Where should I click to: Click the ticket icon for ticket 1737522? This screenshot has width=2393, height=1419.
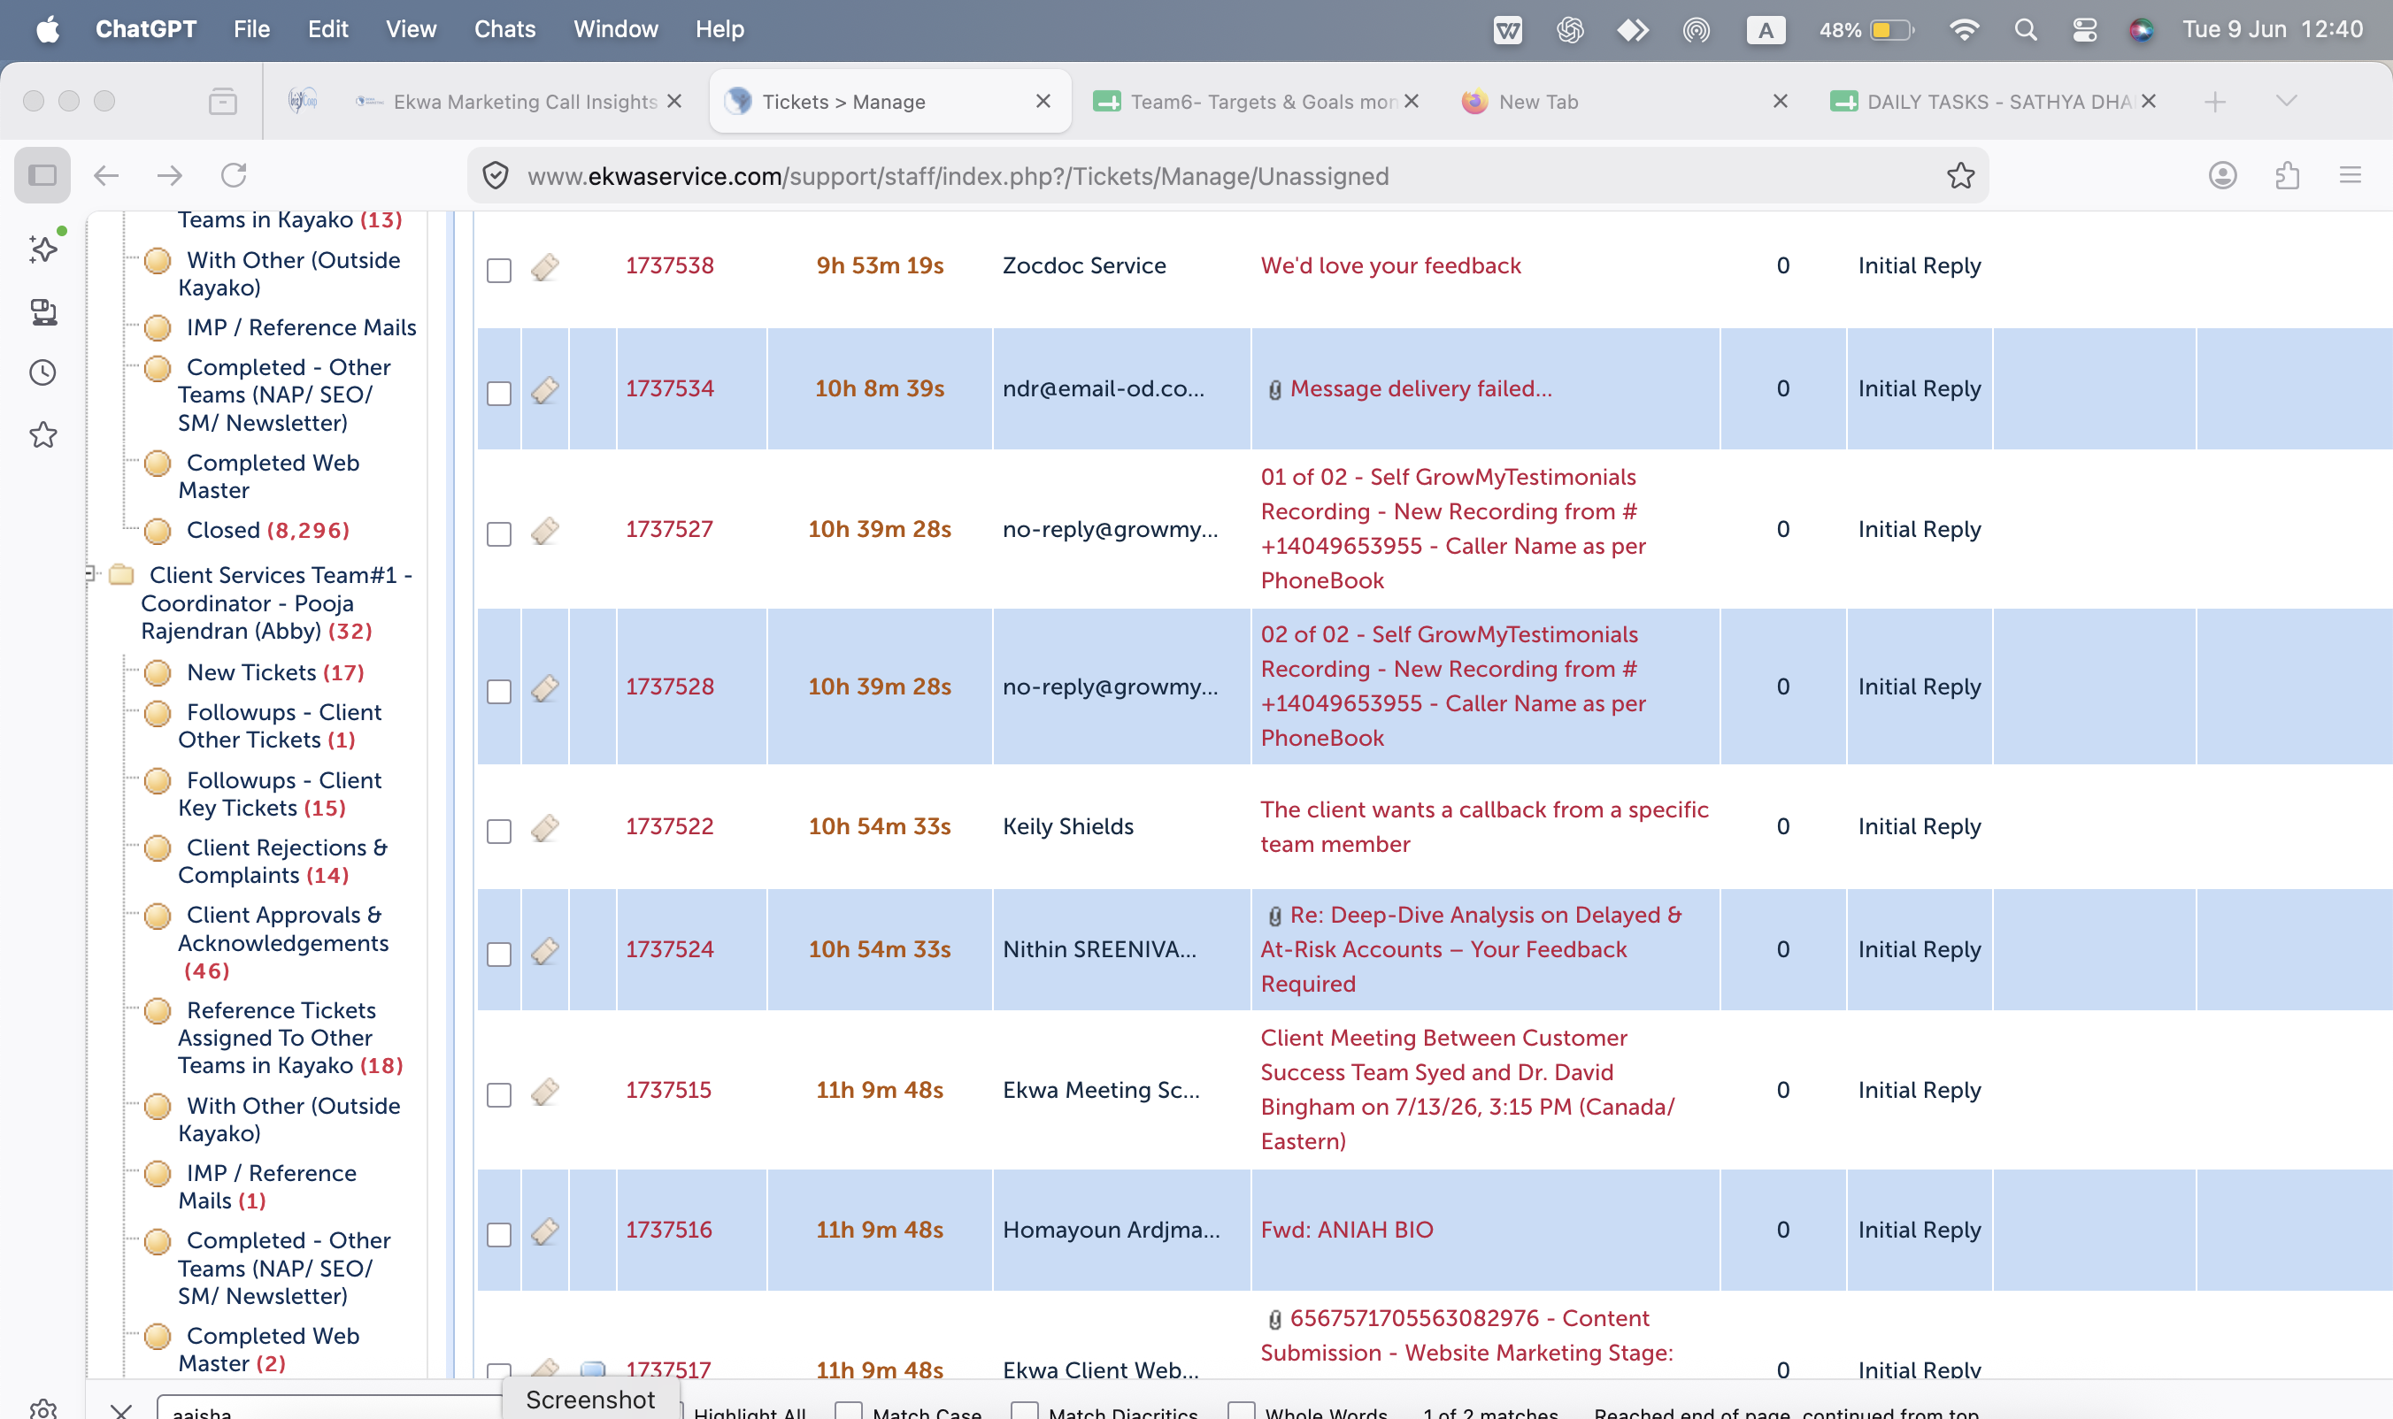tap(545, 828)
